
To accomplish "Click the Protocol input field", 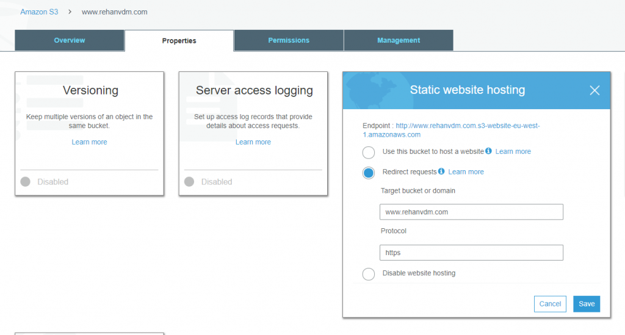I will click(471, 253).
